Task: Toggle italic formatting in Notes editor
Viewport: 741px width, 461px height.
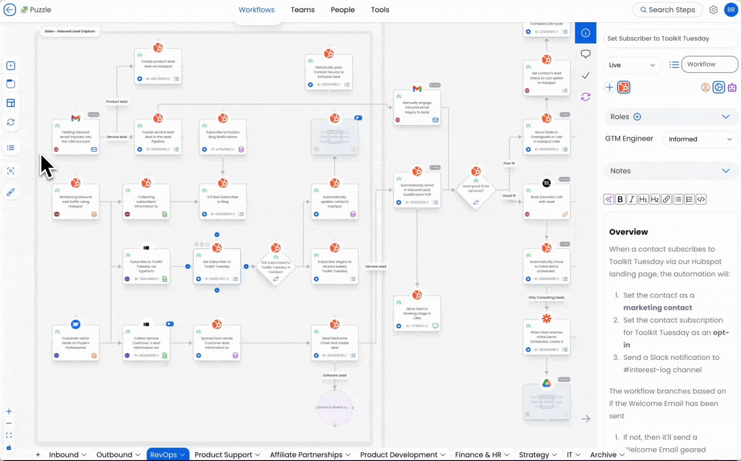Action: 632,199
